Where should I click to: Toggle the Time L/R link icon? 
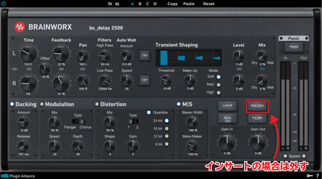point(29,69)
